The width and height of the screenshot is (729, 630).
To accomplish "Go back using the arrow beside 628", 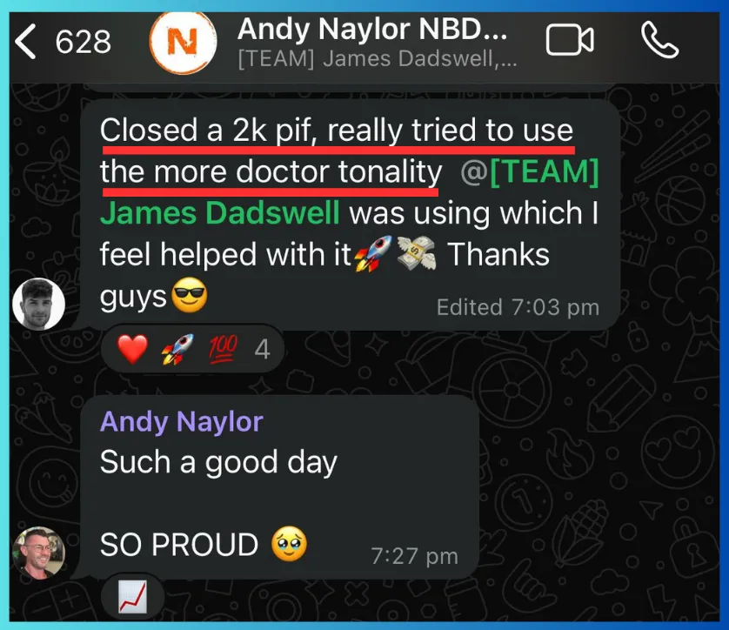I will click(25, 42).
